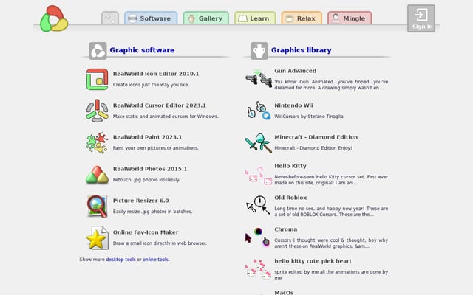This screenshot has width=473, height=295.
Task: Open Chroma cursor set thumbnail
Action: click(258, 237)
